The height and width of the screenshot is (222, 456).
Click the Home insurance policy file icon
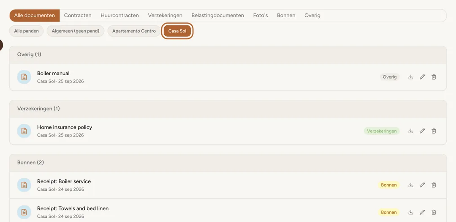click(x=24, y=131)
